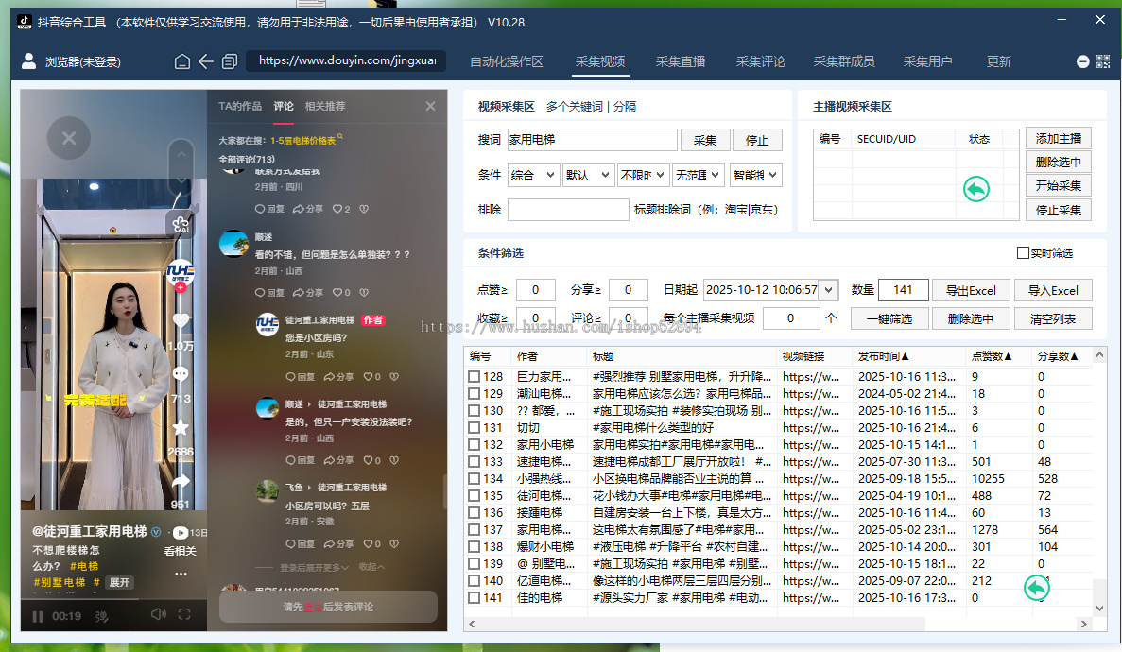Open the TA的作品 tab in video panel

point(240,106)
